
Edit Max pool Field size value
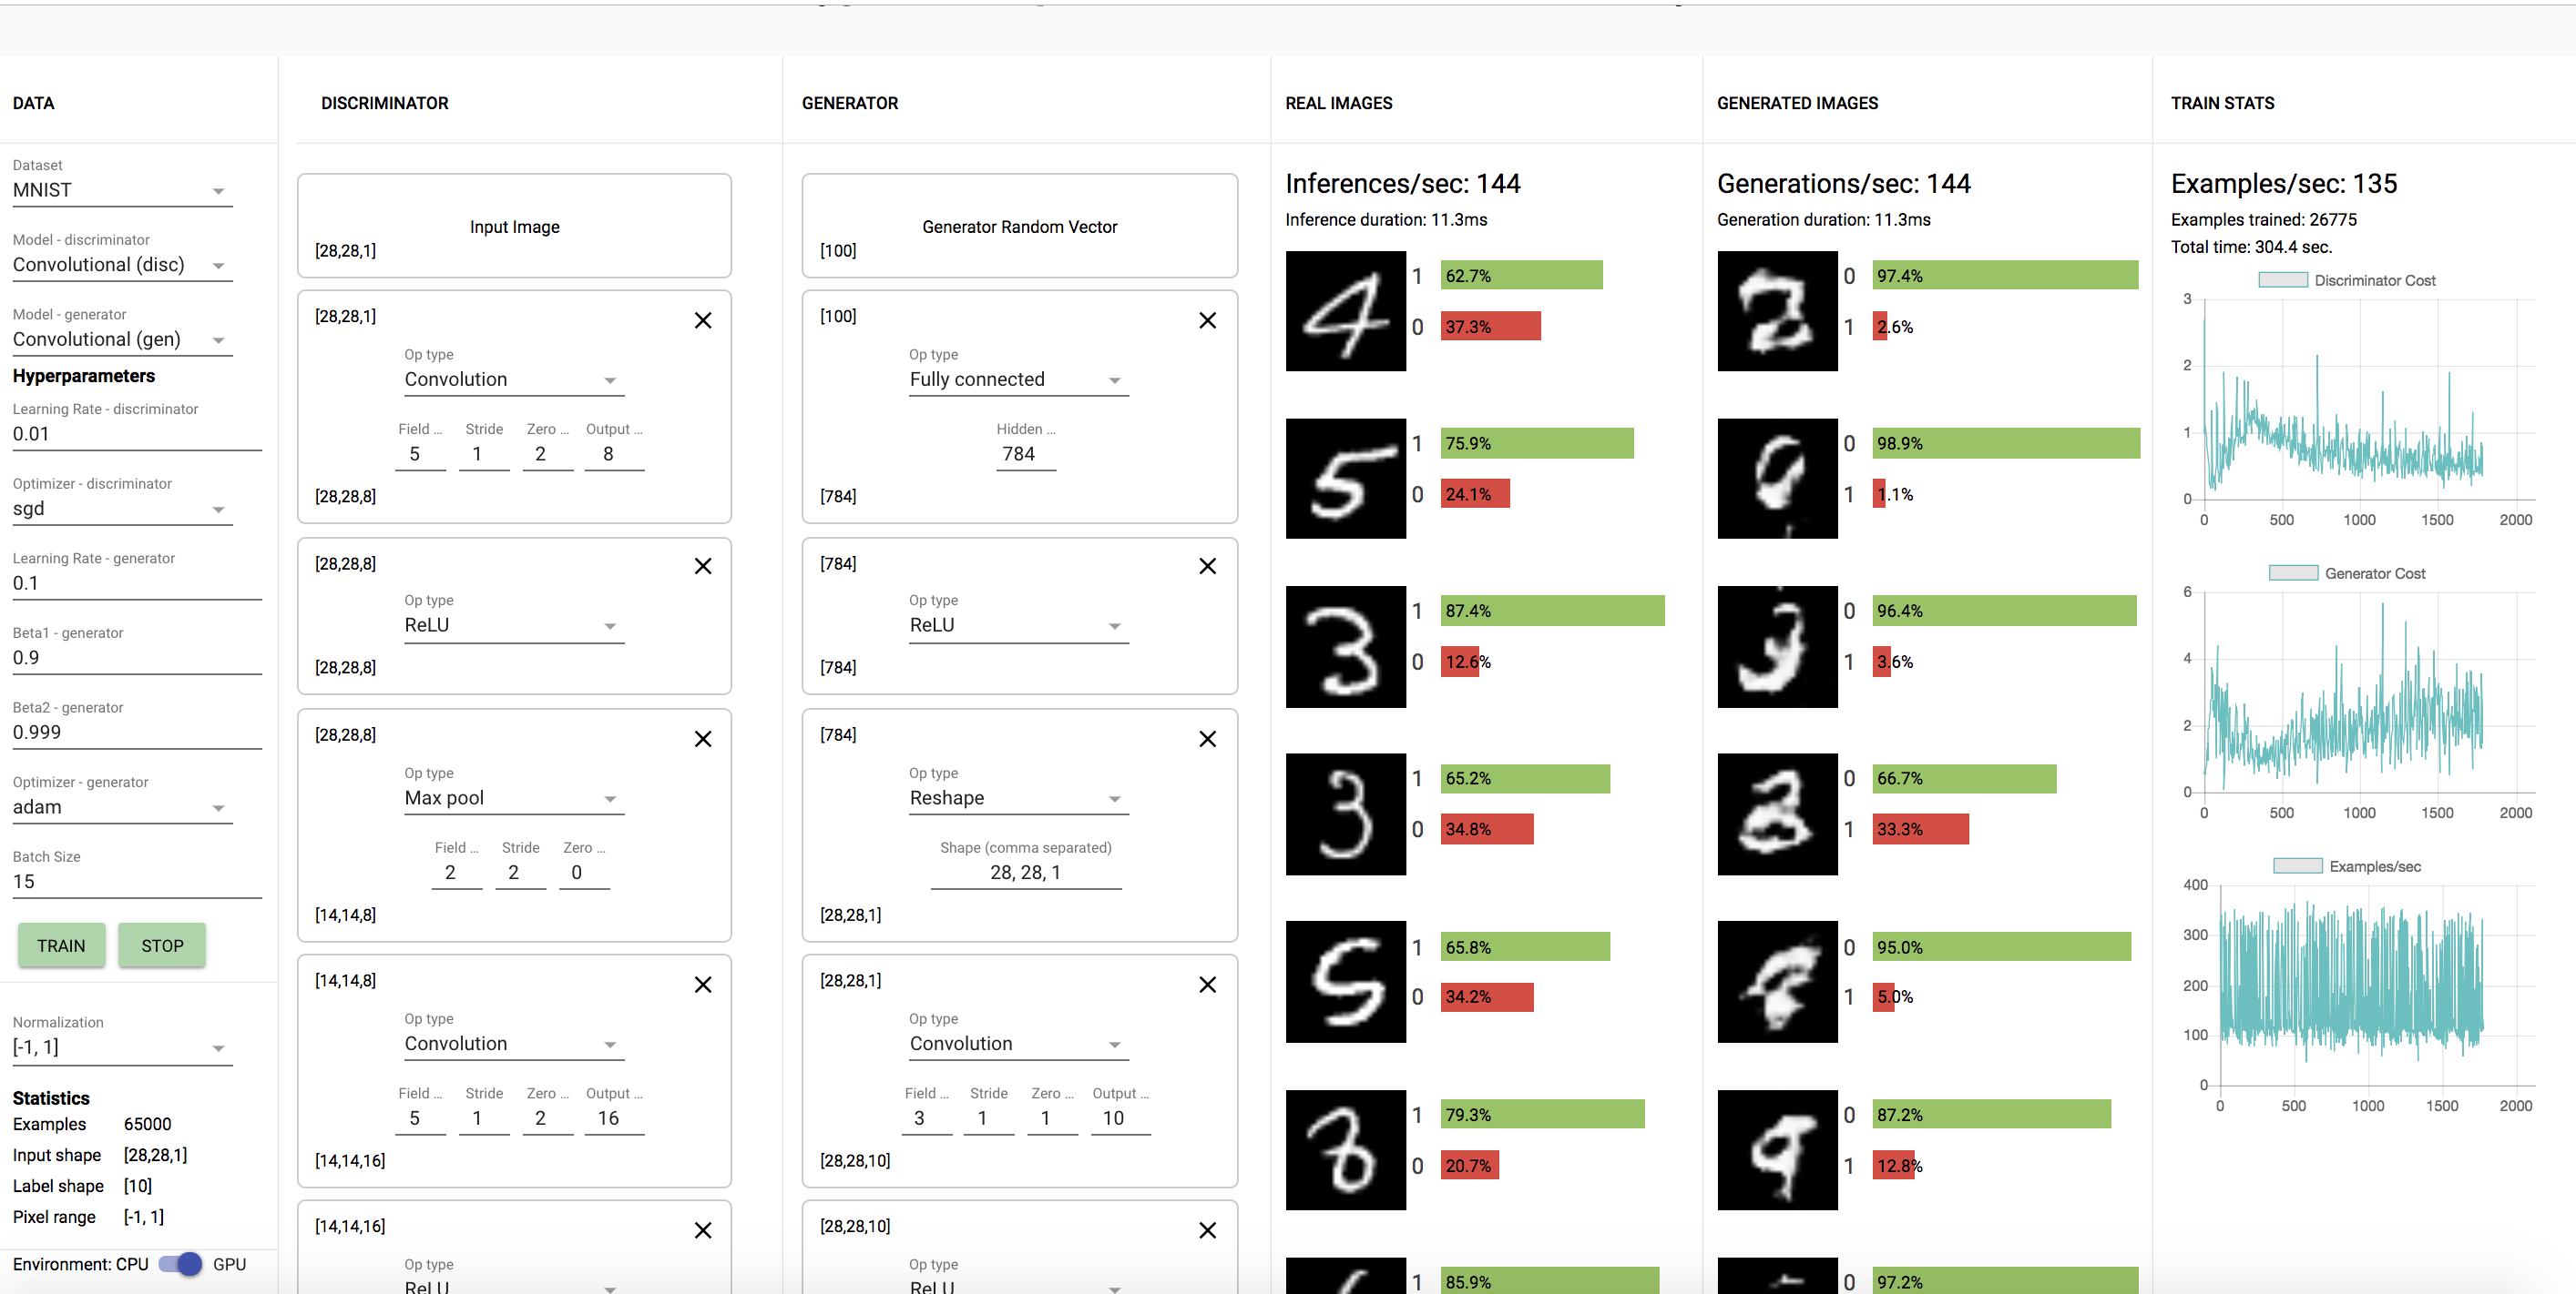coord(456,873)
